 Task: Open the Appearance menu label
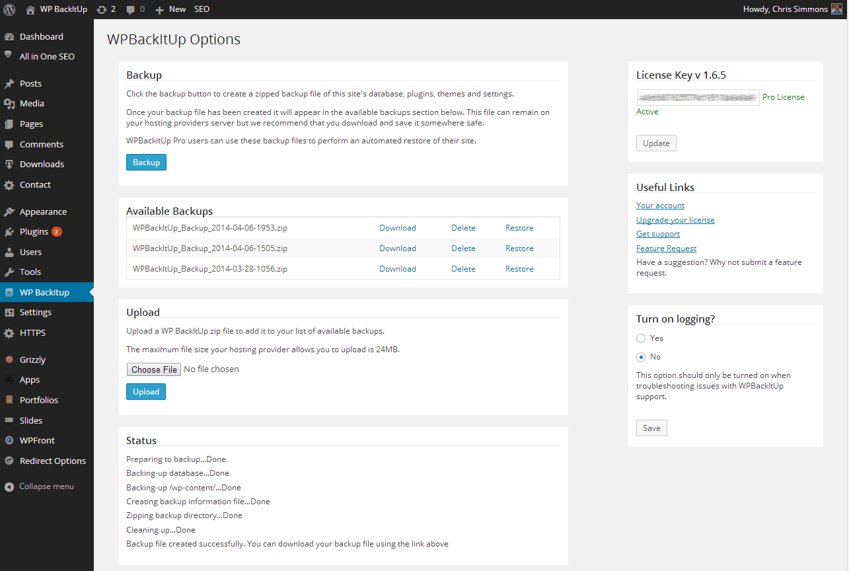click(43, 212)
